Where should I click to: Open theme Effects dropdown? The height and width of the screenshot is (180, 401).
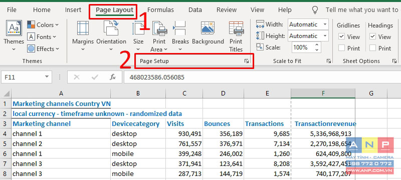point(43,48)
